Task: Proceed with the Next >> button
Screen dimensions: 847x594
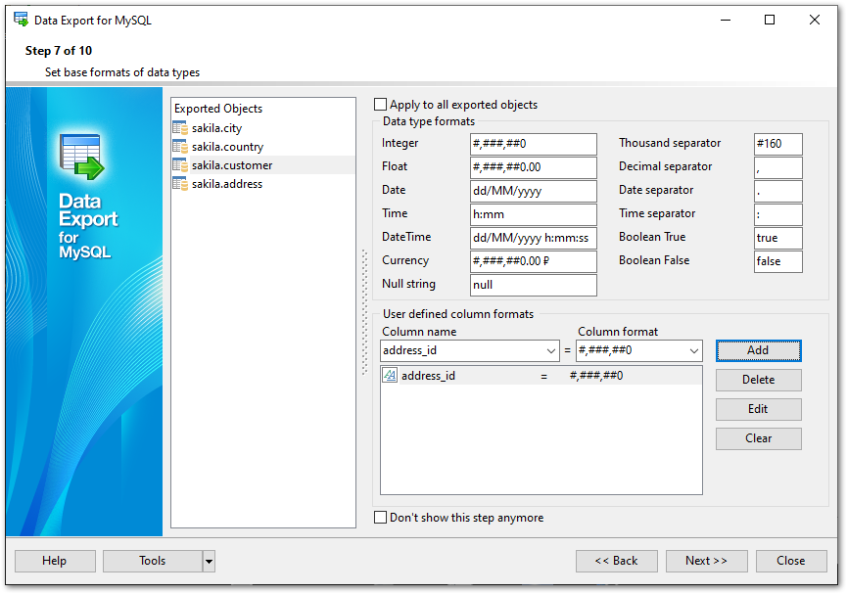Action: tap(707, 561)
